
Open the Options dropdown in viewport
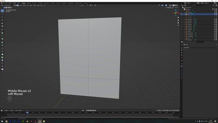click(177, 8)
